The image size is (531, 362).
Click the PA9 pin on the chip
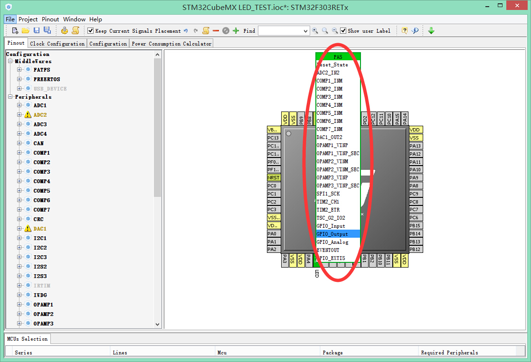tap(416, 177)
